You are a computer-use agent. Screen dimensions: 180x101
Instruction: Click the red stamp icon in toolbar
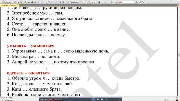pyautogui.click(x=120, y=2)
